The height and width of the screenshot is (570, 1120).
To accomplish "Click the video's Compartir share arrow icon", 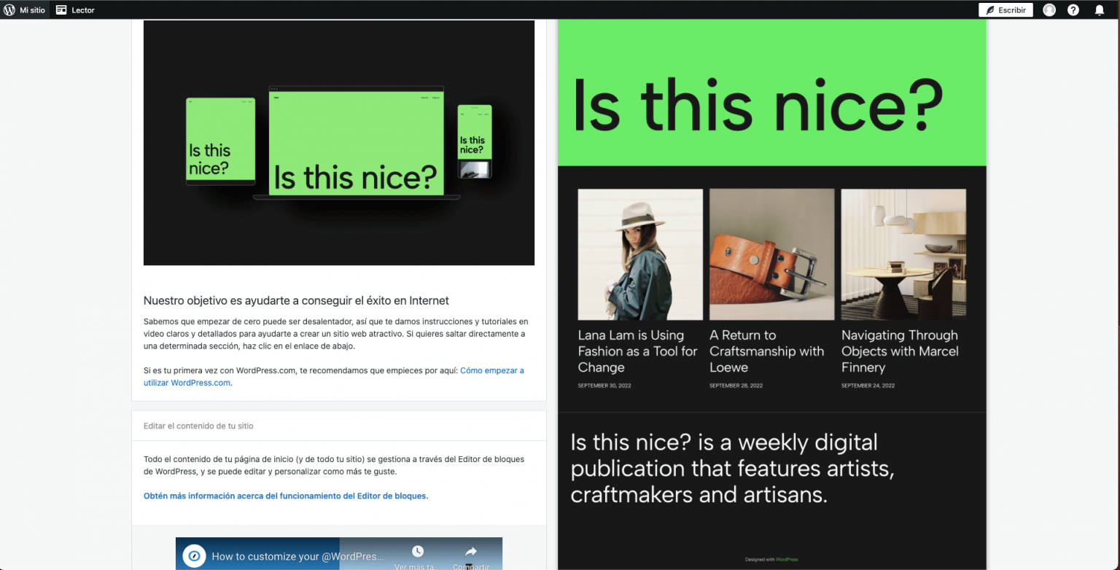I will pos(471,552).
